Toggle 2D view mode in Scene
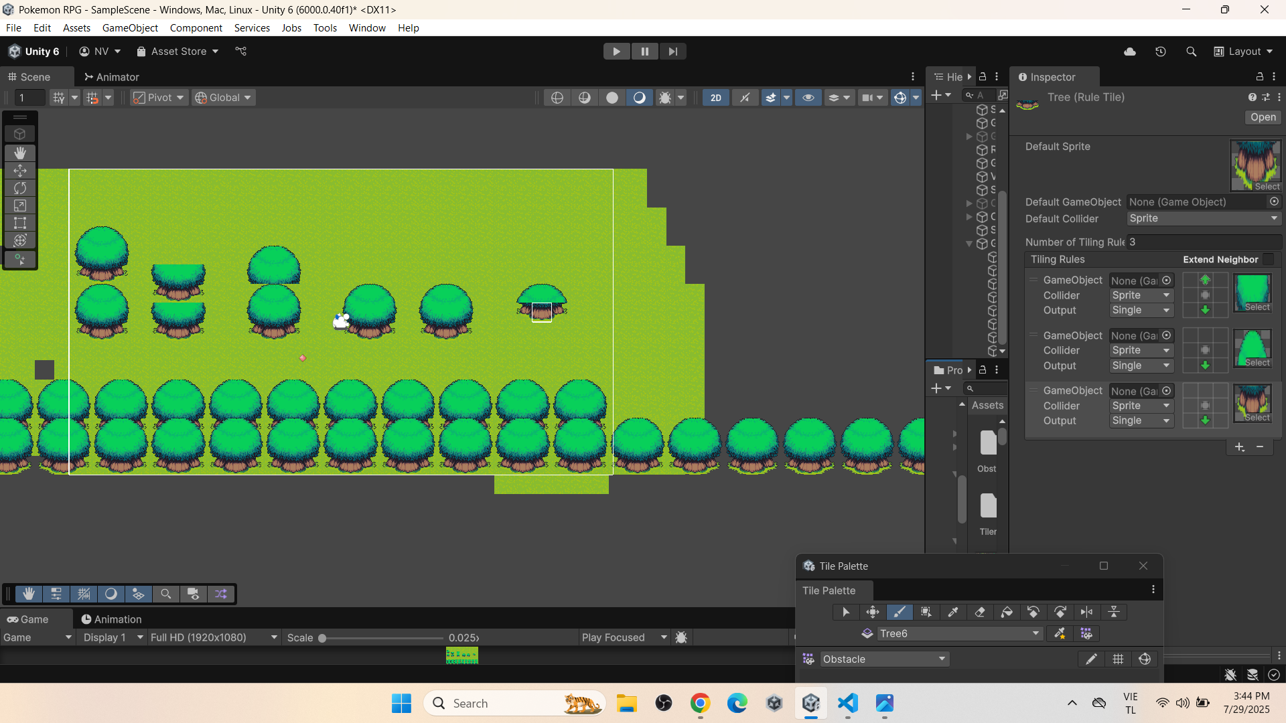Viewport: 1286px width, 723px height. pos(716,98)
